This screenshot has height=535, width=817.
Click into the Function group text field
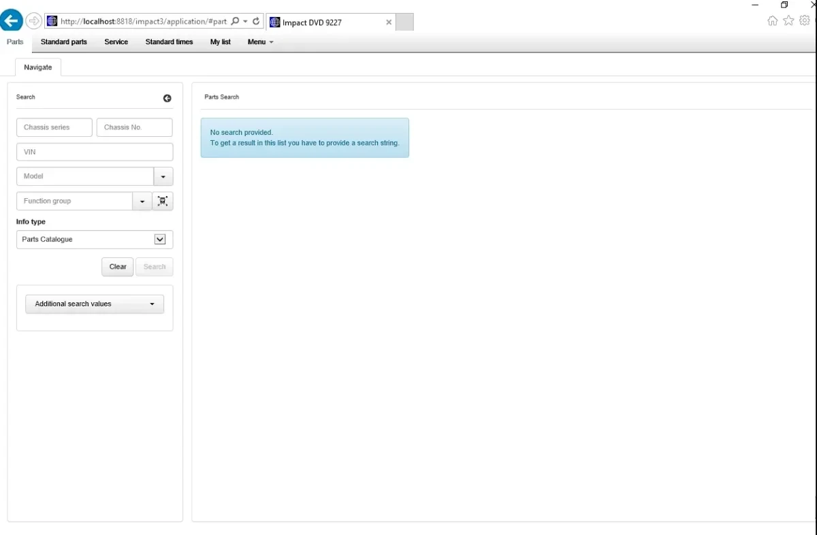click(x=74, y=201)
